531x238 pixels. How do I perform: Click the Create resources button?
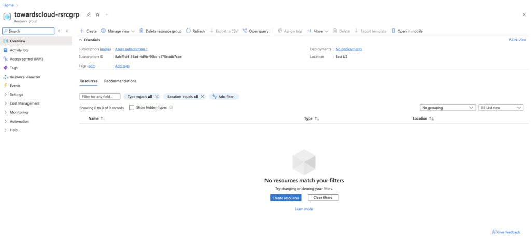pos(286,198)
